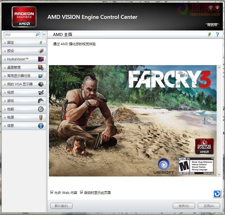
Task: Click the 性能 gauge icon
Action: (41, 109)
